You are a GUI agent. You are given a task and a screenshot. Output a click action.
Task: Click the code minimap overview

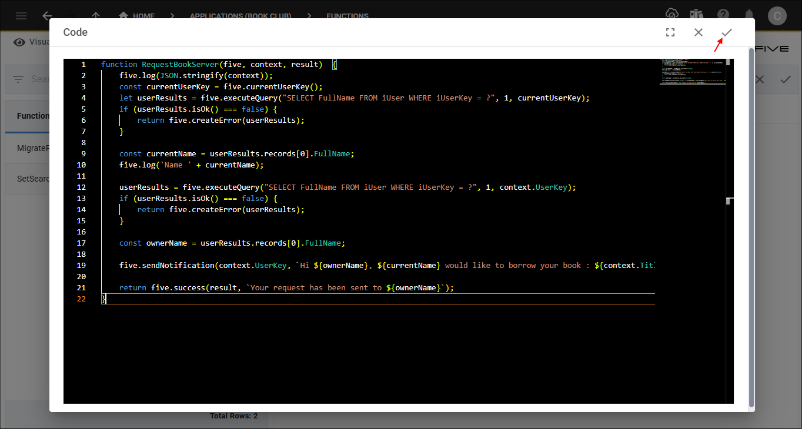click(692, 72)
